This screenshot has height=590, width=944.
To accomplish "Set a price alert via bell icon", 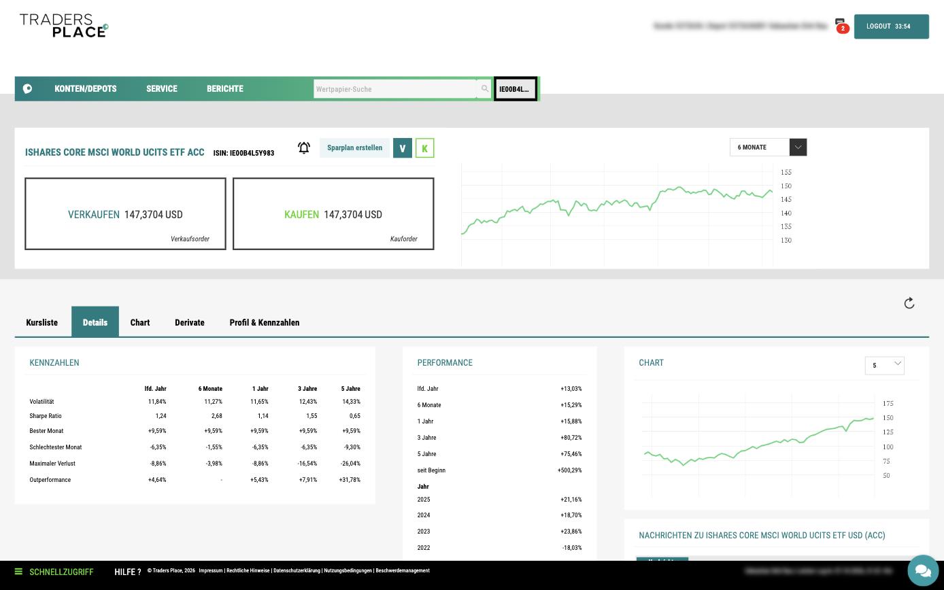I will point(304,147).
